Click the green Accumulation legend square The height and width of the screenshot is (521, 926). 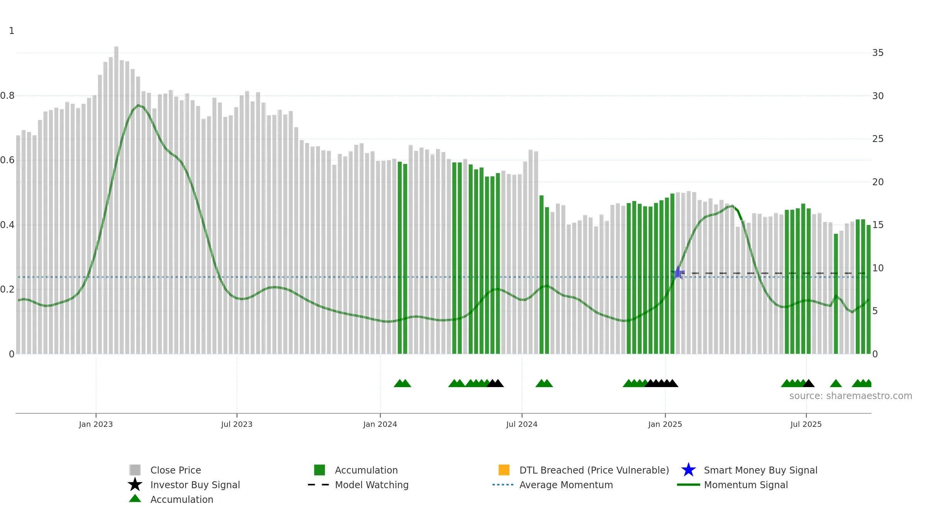pos(319,470)
